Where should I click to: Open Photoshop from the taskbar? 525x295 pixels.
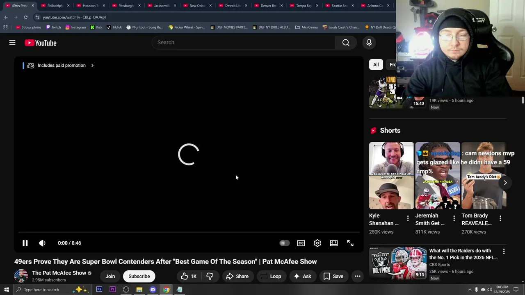coord(99,290)
